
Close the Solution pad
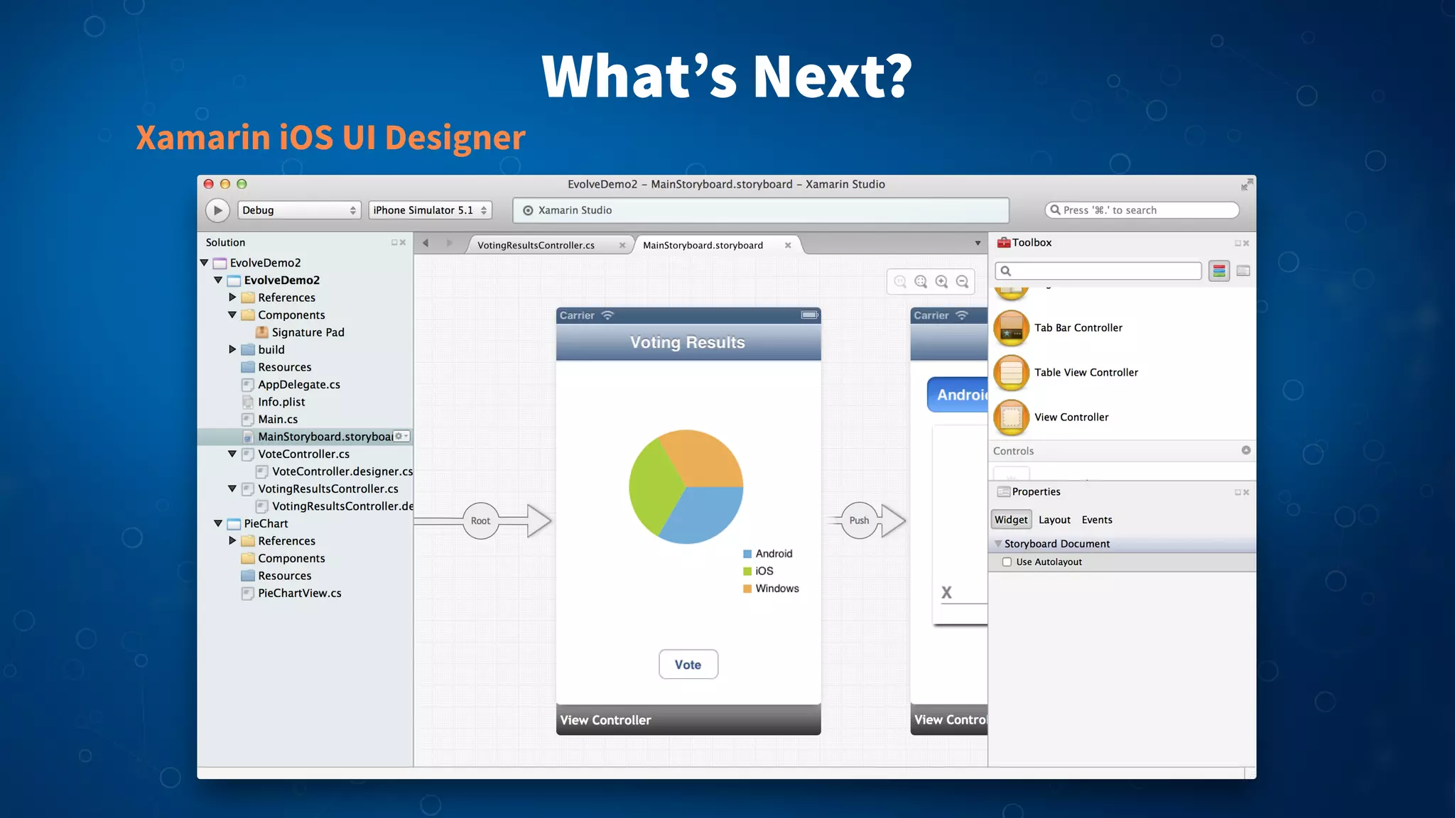403,243
